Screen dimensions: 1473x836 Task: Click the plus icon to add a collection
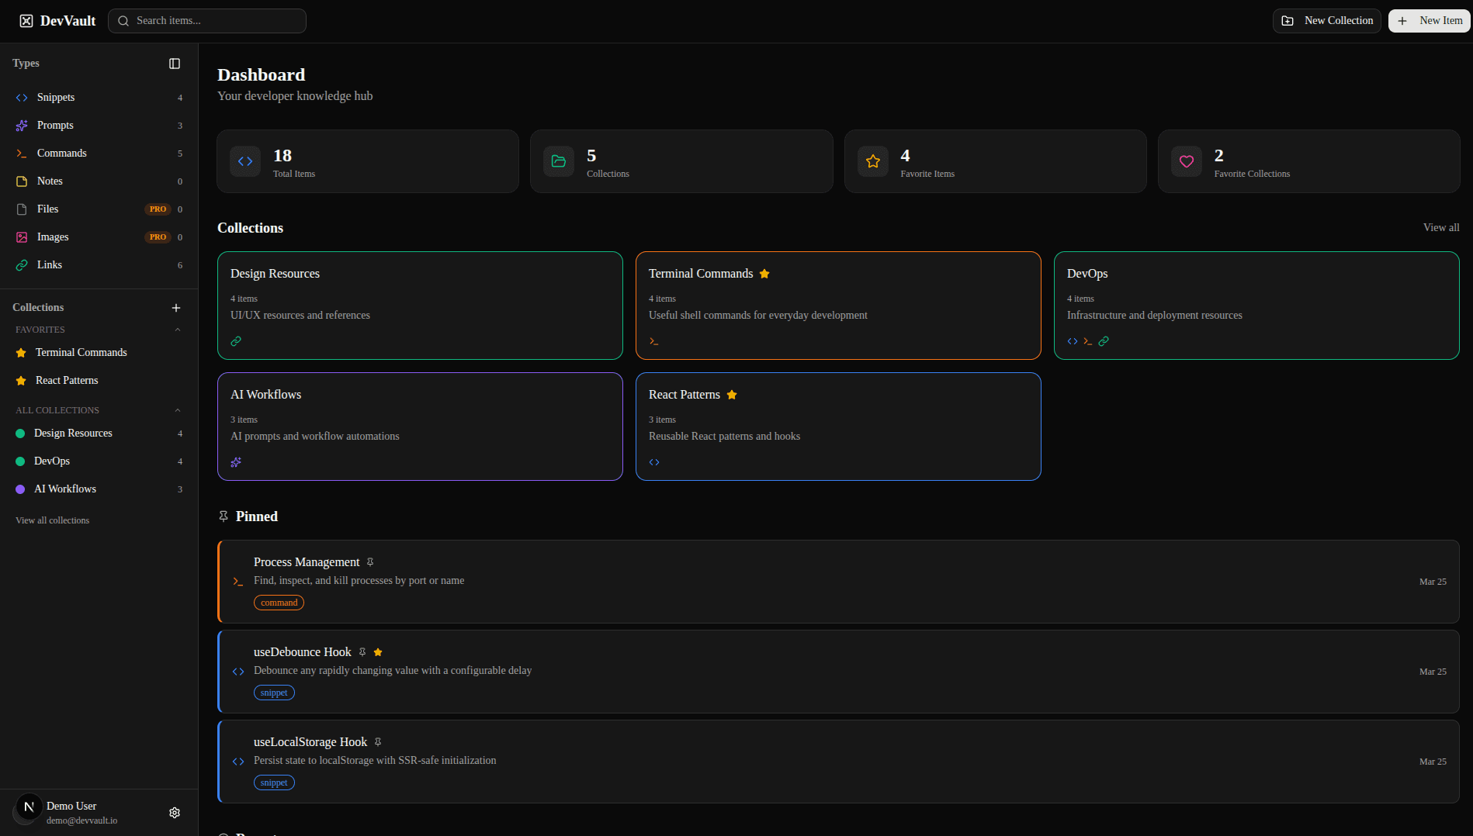176,307
